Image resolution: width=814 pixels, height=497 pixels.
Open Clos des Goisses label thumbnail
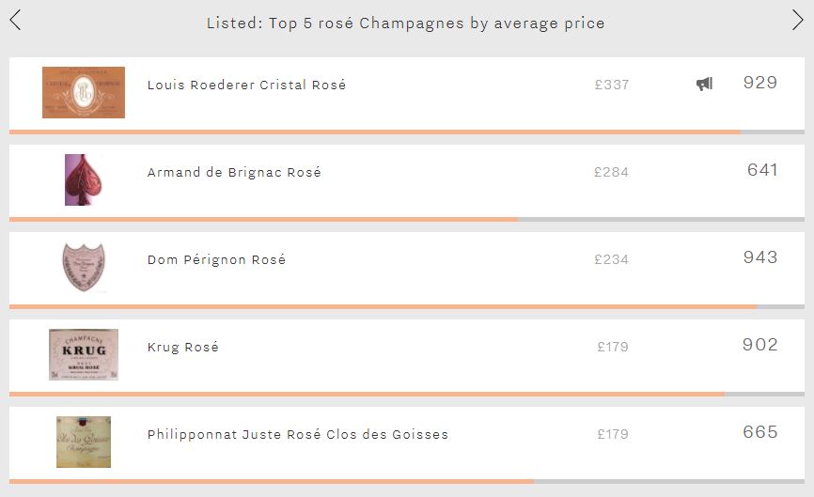(84, 442)
